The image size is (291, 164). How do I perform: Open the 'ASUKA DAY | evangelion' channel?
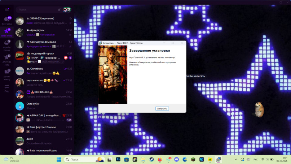pos(44,118)
